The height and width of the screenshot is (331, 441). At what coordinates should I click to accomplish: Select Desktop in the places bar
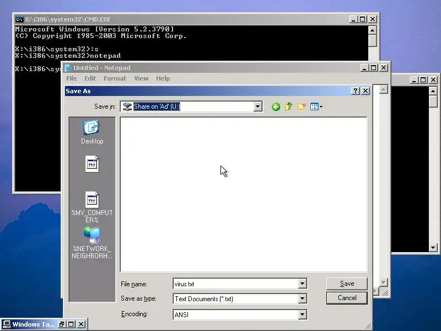pyautogui.click(x=92, y=132)
